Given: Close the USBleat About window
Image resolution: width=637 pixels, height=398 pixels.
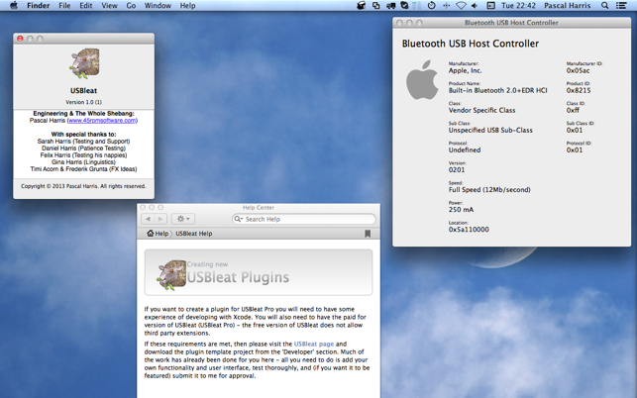Looking at the screenshot, I should (20, 39).
